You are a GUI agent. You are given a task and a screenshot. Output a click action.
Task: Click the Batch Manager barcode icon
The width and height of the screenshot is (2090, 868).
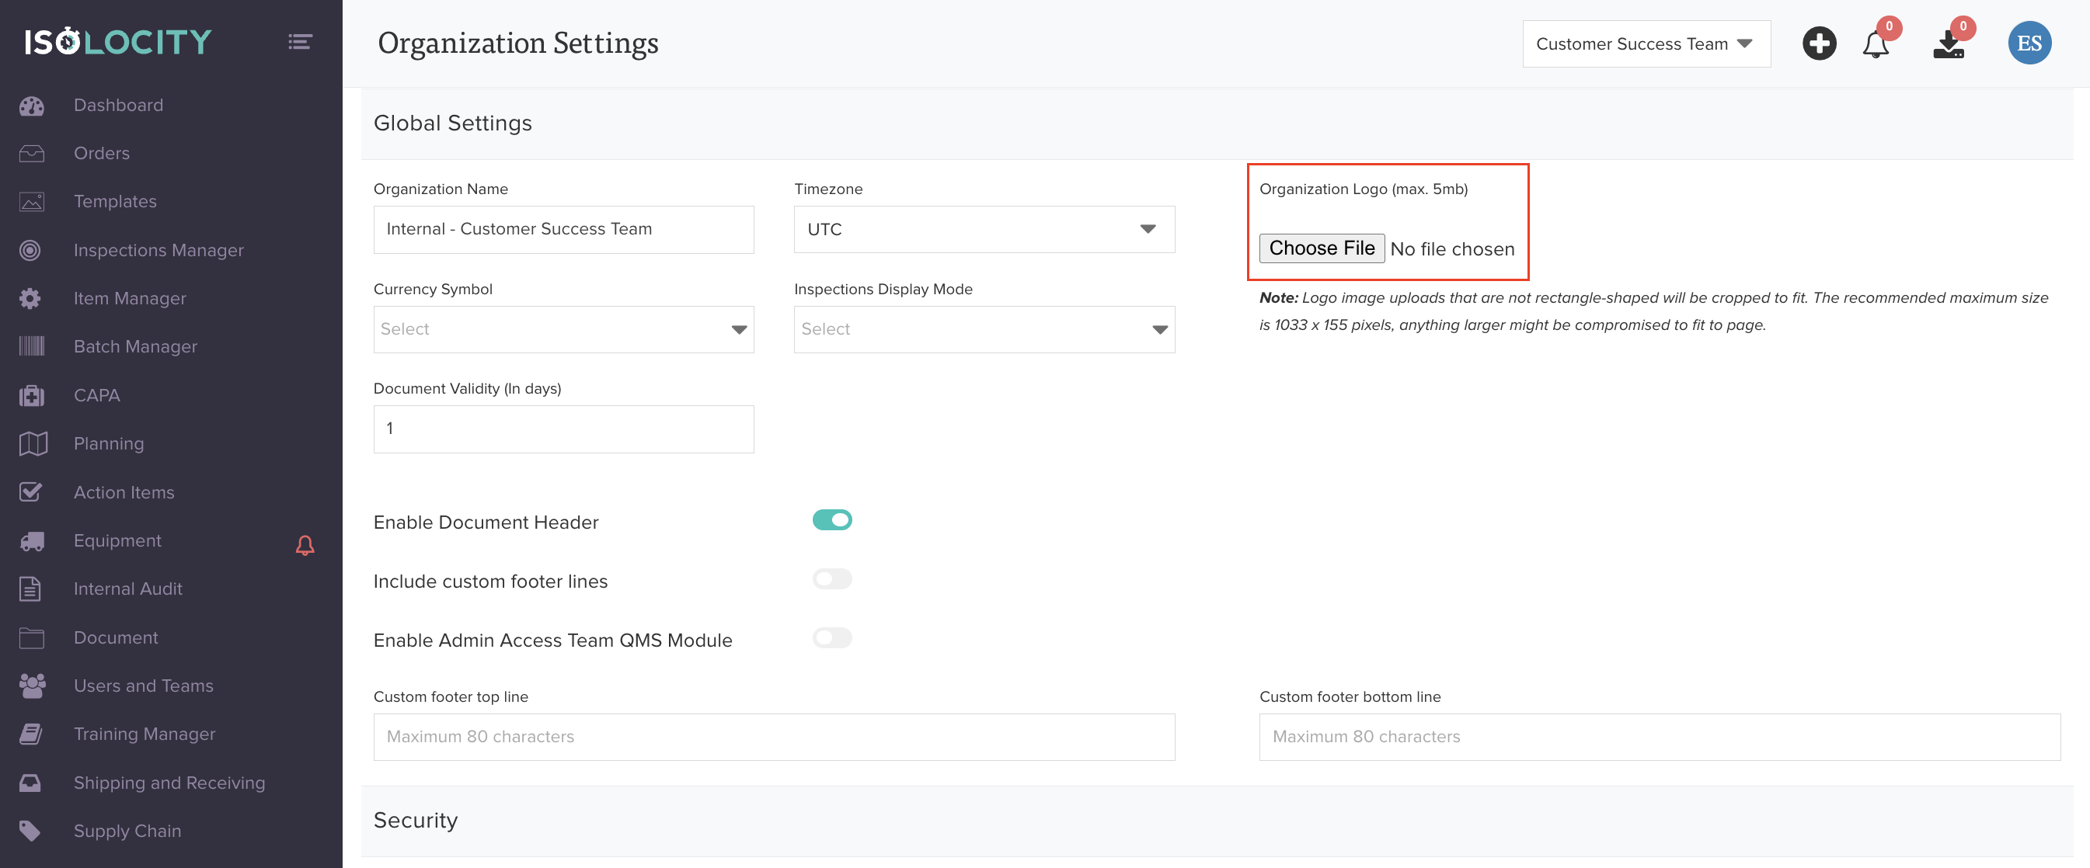(x=32, y=347)
